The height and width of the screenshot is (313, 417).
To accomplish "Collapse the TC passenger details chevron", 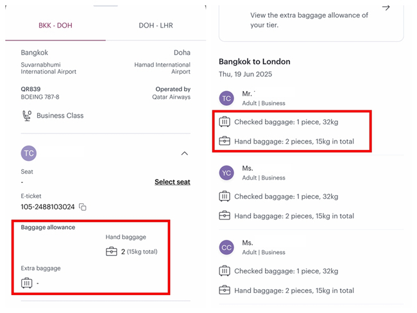I will tap(185, 153).
